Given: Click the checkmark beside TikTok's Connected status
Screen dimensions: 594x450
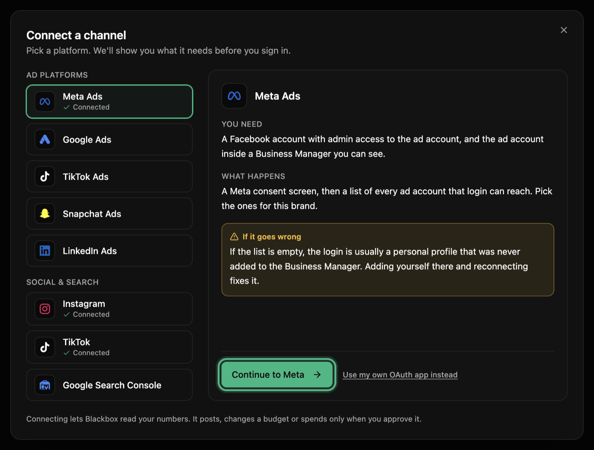Looking at the screenshot, I should coord(66,353).
